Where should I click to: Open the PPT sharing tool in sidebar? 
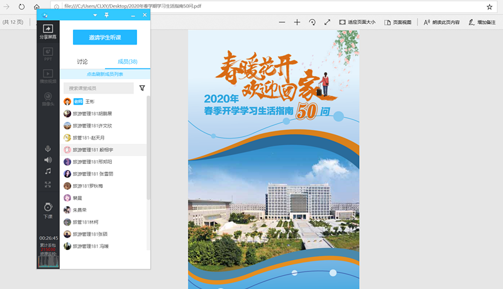tap(48, 53)
